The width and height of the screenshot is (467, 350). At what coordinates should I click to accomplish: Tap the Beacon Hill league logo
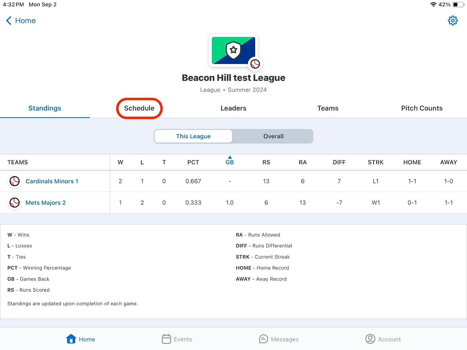233,50
